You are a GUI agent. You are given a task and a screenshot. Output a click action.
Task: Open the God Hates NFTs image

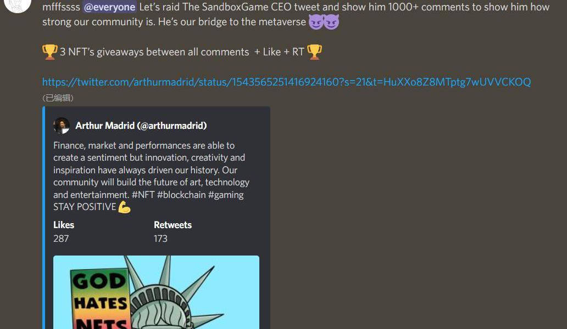coord(156,292)
